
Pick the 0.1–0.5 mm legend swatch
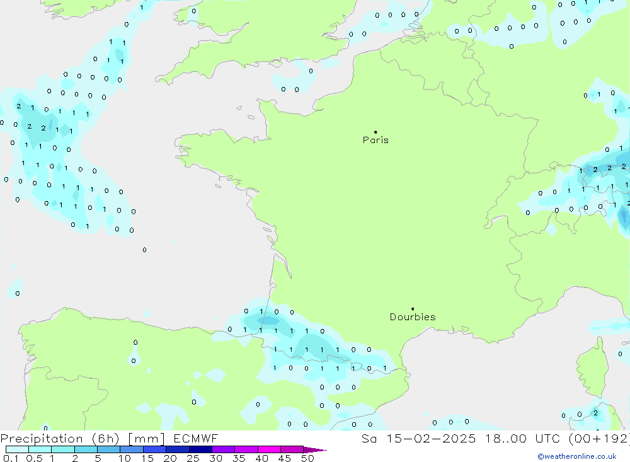point(17,449)
